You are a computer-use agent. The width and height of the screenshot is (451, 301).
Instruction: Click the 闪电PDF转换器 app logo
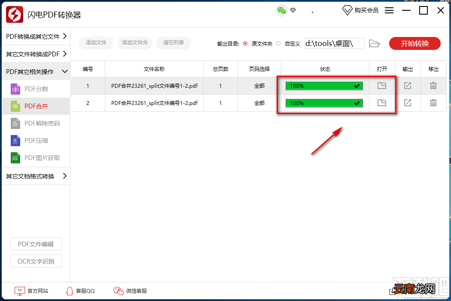point(14,14)
